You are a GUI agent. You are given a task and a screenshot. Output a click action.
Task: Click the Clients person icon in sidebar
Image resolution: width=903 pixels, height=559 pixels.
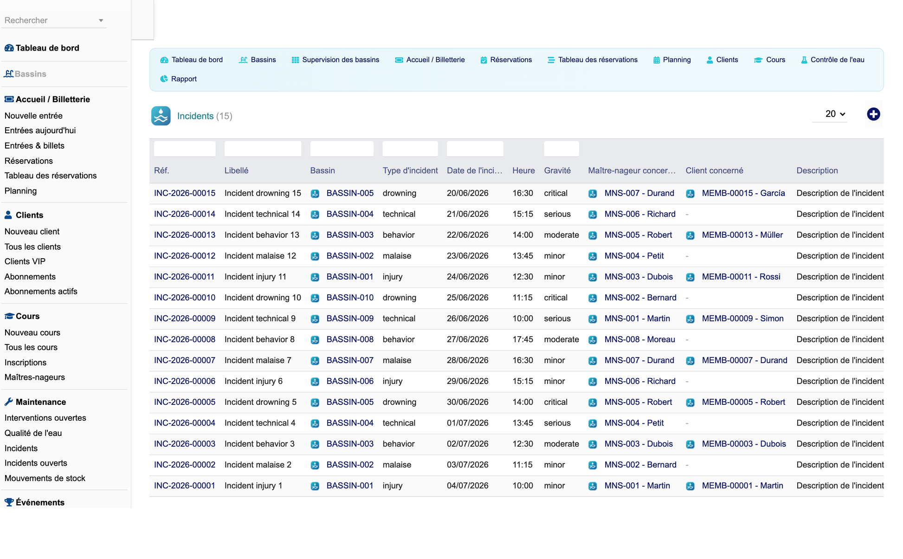8,215
